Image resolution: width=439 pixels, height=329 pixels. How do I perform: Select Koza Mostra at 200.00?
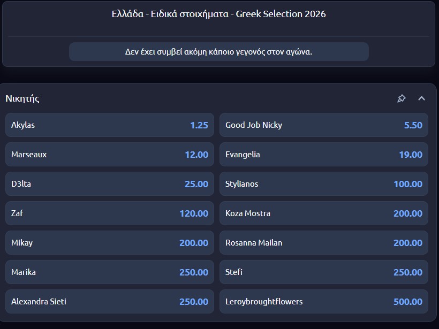point(323,213)
